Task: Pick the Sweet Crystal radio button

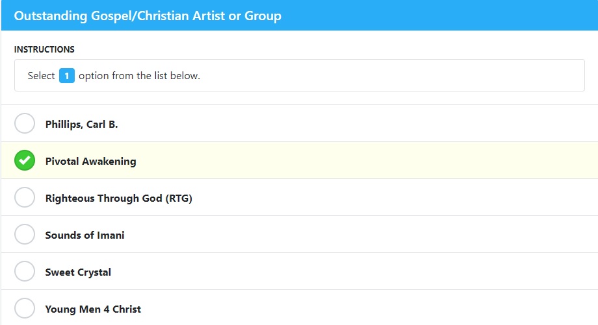Action: 25,271
